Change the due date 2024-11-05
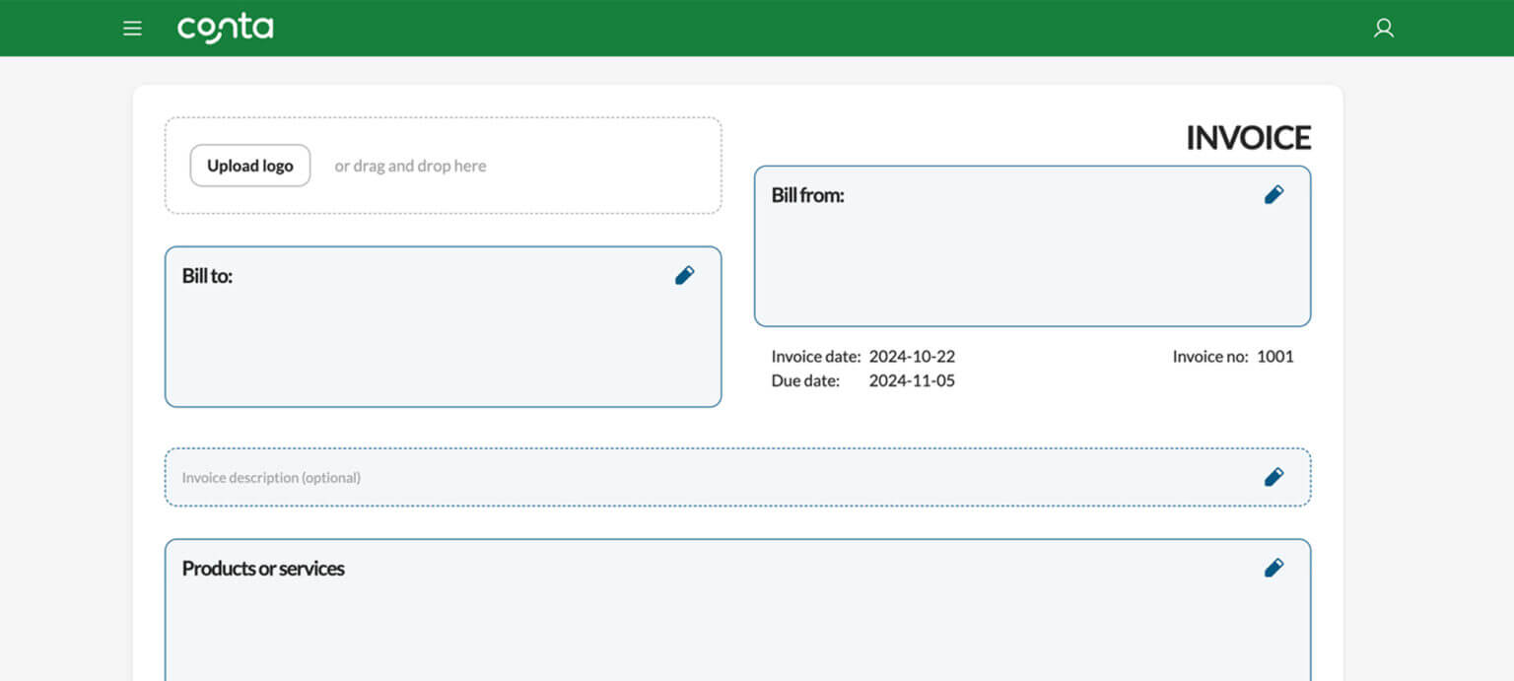Image resolution: width=1514 pixels, height=681 pixels. tap(912, 381)
